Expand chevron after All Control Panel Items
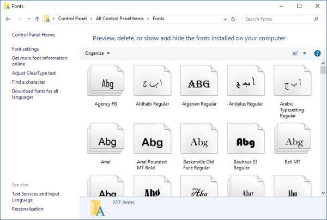The image size is (327, 220). (x=148, y=19)
